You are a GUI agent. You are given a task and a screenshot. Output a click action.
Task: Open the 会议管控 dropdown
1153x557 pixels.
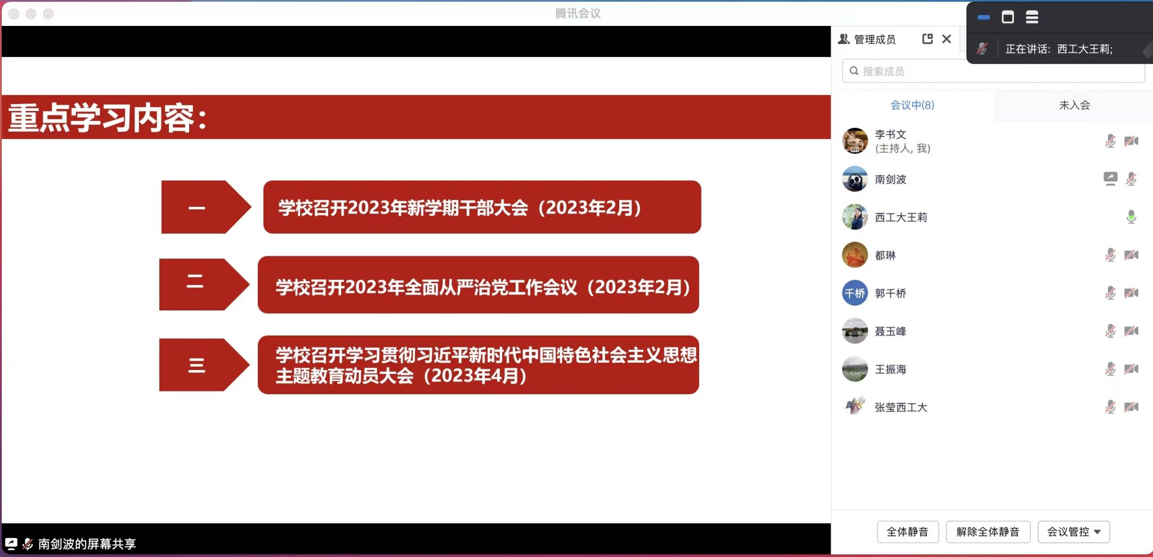coord(1073,532)
